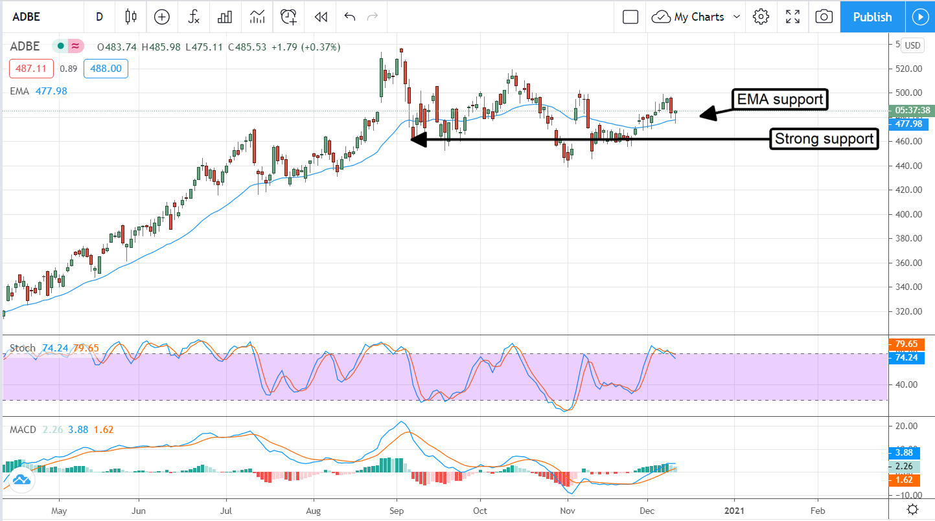Start bar replay with the rewind icon
Screen dimensions: 935x521
[x=320, y=17]
